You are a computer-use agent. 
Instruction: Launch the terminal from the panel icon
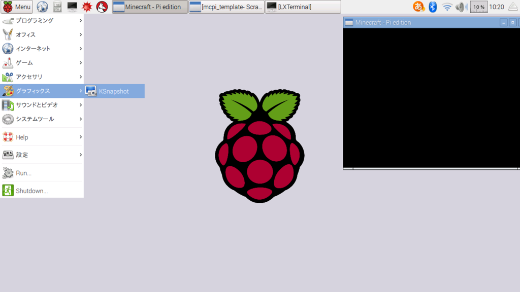(x=72, y=7)
